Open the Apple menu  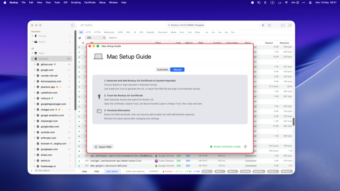[5, 3]
